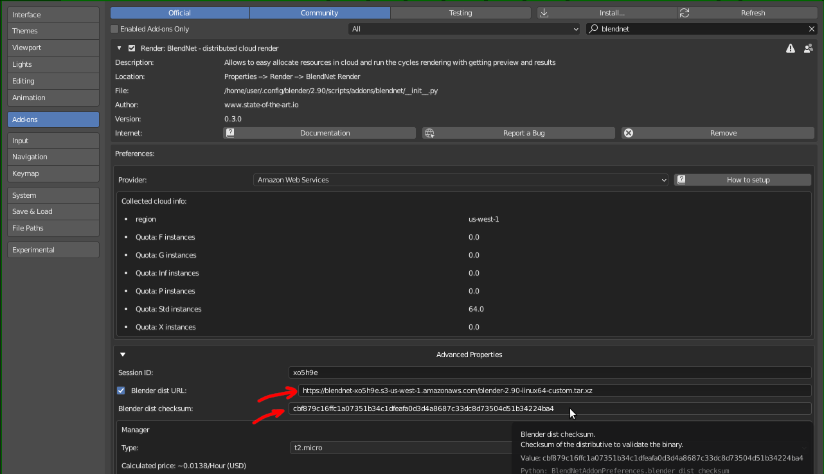The height and width of the screenshot is (474, 824).
Task: Switch to the Community add-ons filter
Action: tap(319, 13)
